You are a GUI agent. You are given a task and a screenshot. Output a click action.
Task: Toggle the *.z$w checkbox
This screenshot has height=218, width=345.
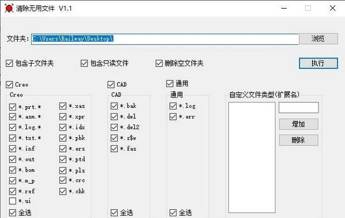click(x=114, y=138)
